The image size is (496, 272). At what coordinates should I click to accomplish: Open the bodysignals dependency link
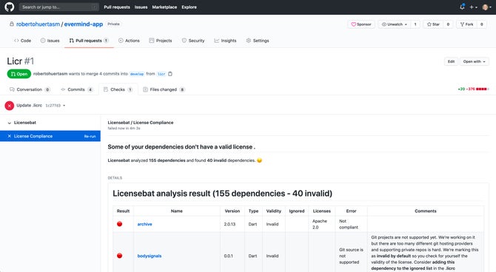tap(150, 256)
